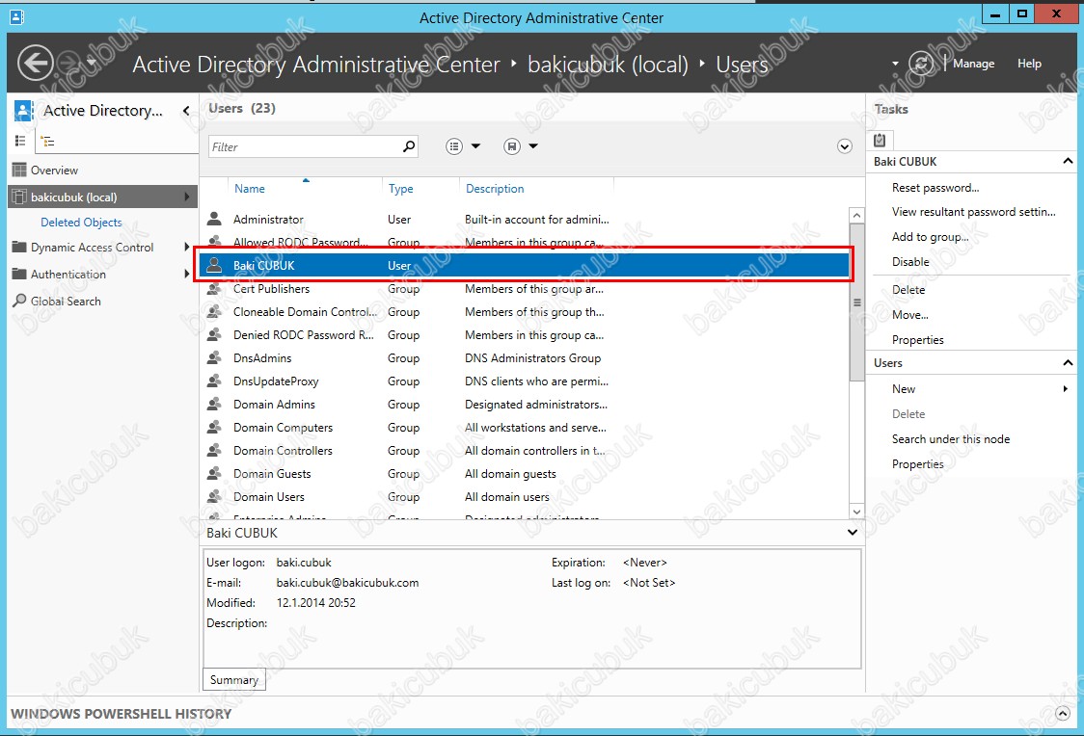The image size is (1084, 736).
Task: Click the Dynamic Access Control folder icon
Action: (19, 247)
